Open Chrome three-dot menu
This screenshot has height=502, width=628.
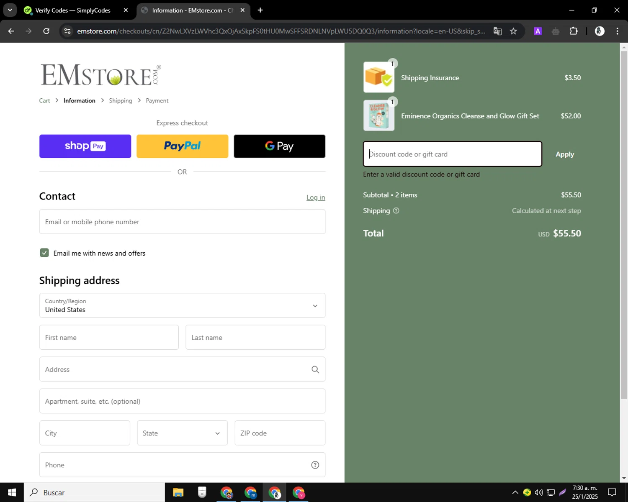pyautogui.click(x=617, y=31)
